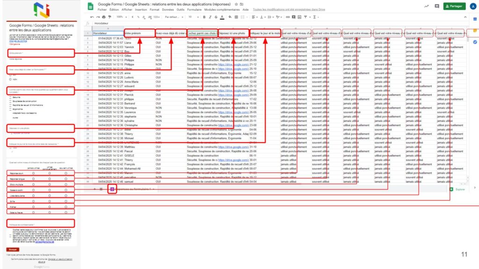Click the print icon in toolbar
This screenshot has width=479, height=269.
(x=102, y=16)
